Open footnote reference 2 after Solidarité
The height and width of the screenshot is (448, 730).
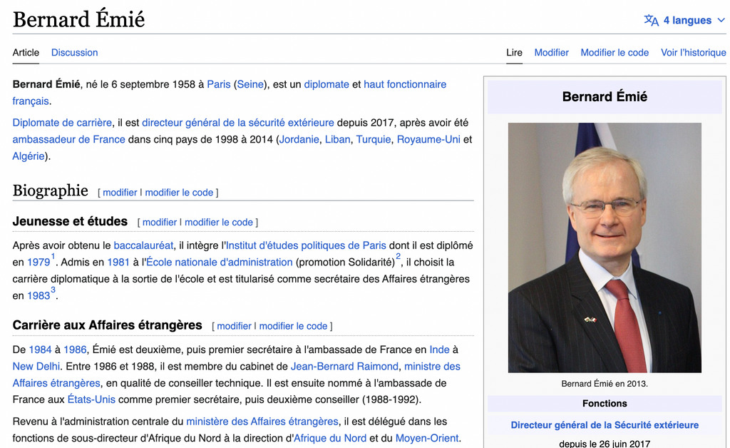tap(399, 257)
